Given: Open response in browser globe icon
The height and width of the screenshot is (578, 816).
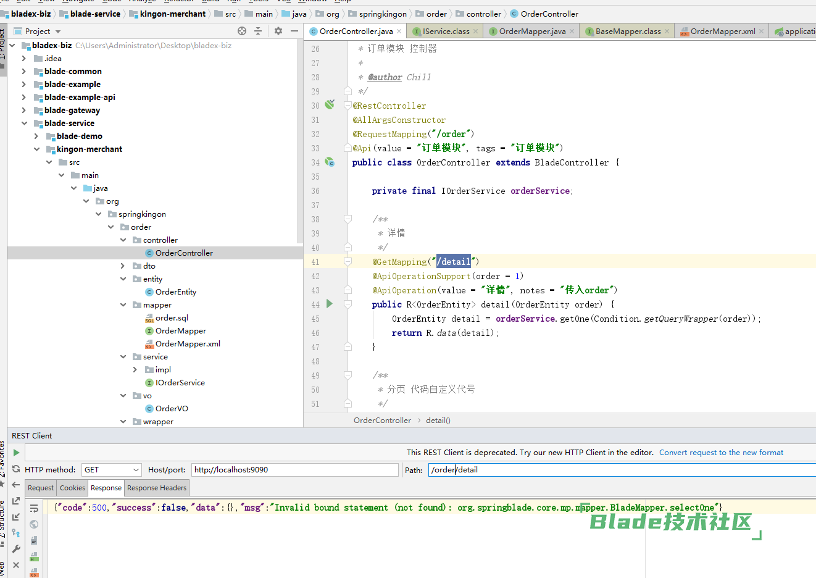Looking at the screenshot, I should click(34, 524).
